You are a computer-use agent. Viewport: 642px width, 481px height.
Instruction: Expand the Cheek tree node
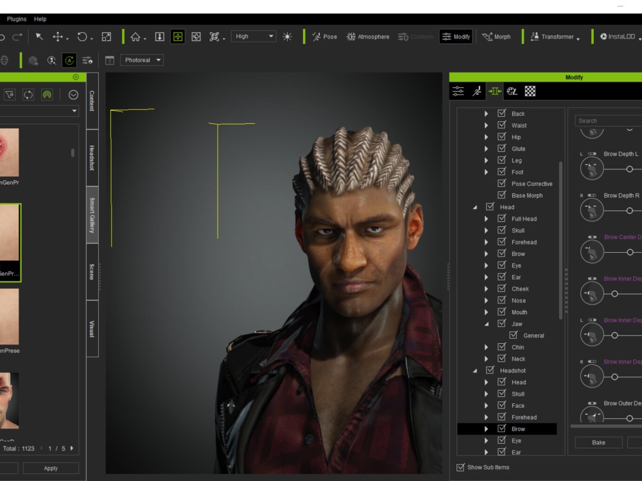click(486, 289)
